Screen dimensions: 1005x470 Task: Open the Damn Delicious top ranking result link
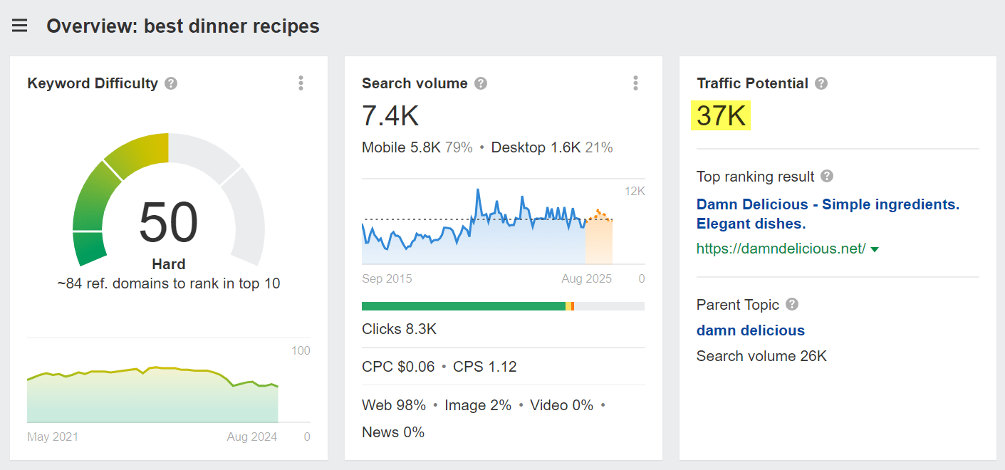coord(827,204)
